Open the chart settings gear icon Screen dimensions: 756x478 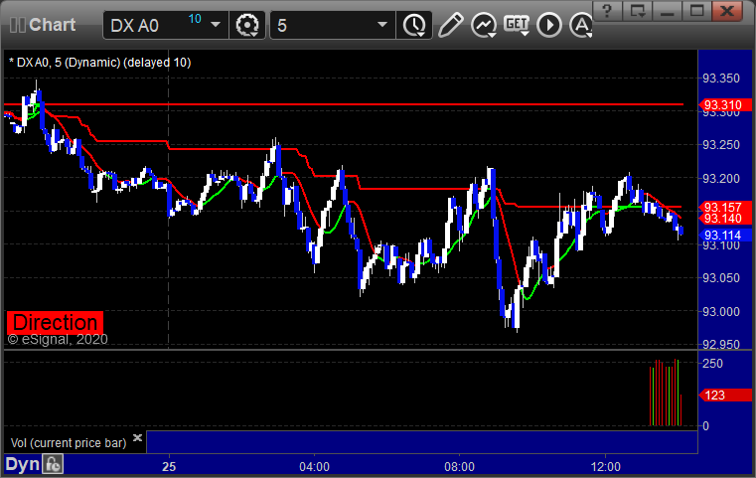[246, 25]
